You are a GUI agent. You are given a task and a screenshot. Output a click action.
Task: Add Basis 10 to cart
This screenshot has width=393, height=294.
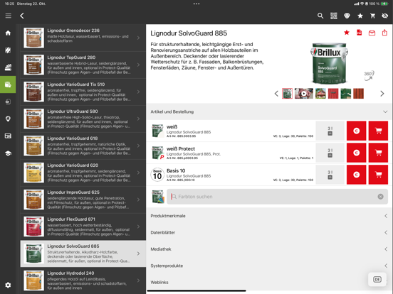point(378,175)
